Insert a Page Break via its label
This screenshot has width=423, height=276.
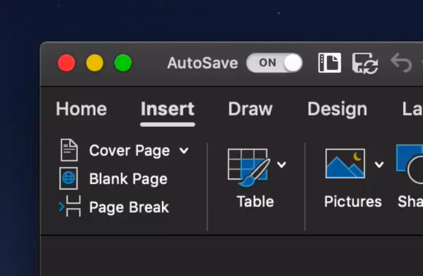click(129, 207)
